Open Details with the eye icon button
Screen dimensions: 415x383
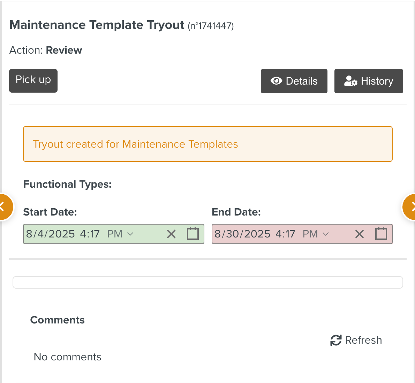click(294, 81)
